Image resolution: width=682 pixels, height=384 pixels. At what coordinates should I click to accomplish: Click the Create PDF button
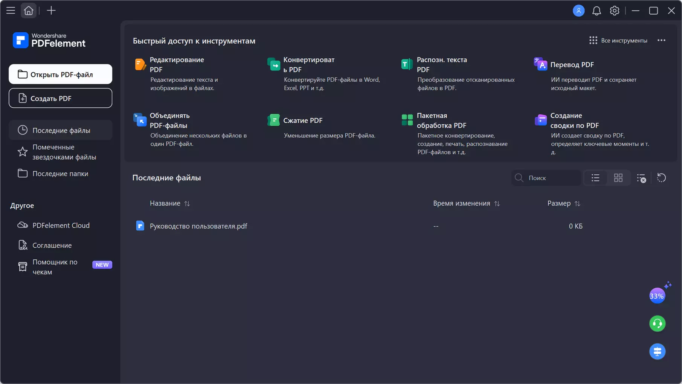click(x=61, y=98)
